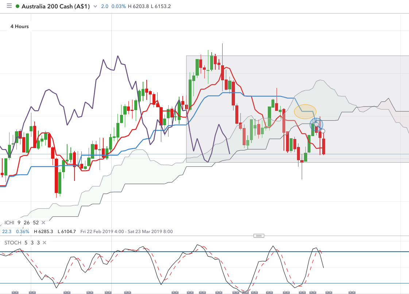Open STOCH 5 3 3 indicator settings

[22, 243]
